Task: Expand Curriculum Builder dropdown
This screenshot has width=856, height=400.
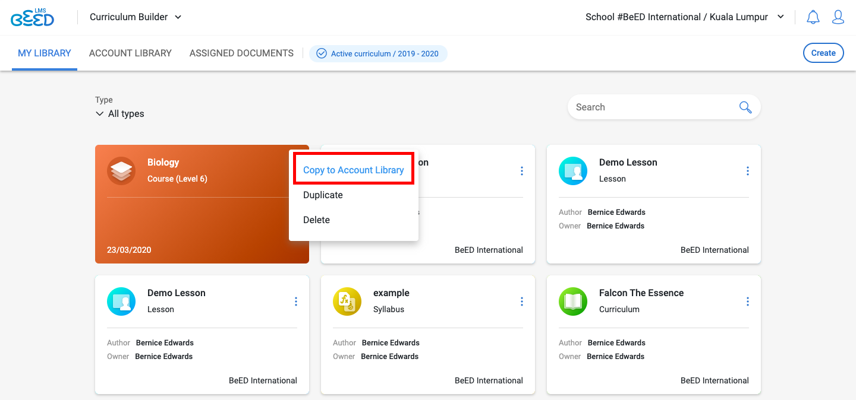Action: point(136,17)
